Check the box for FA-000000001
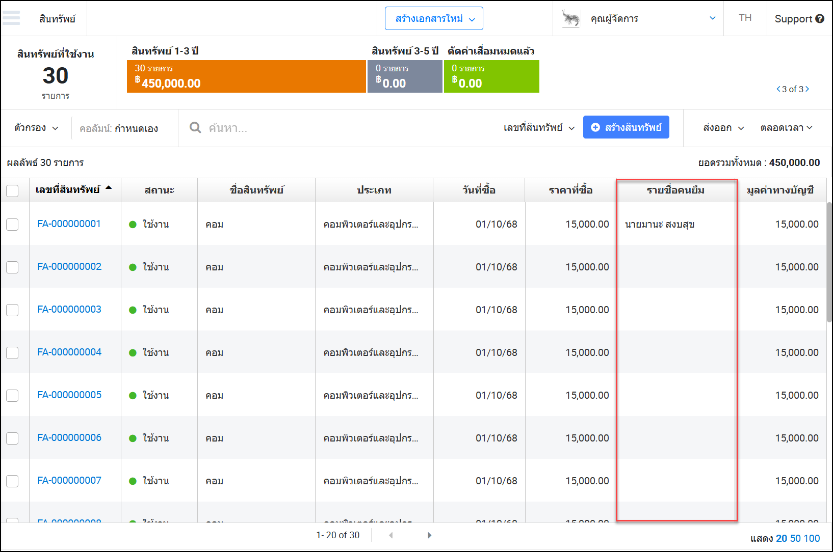The image size is (833, 552). [x=12, y=225]
